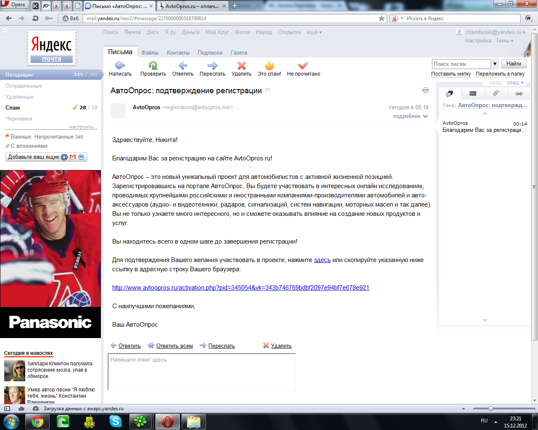Screen dimensions: 538x430
Task: Open the chain links tab in side panel
Action: pos(519,94)
